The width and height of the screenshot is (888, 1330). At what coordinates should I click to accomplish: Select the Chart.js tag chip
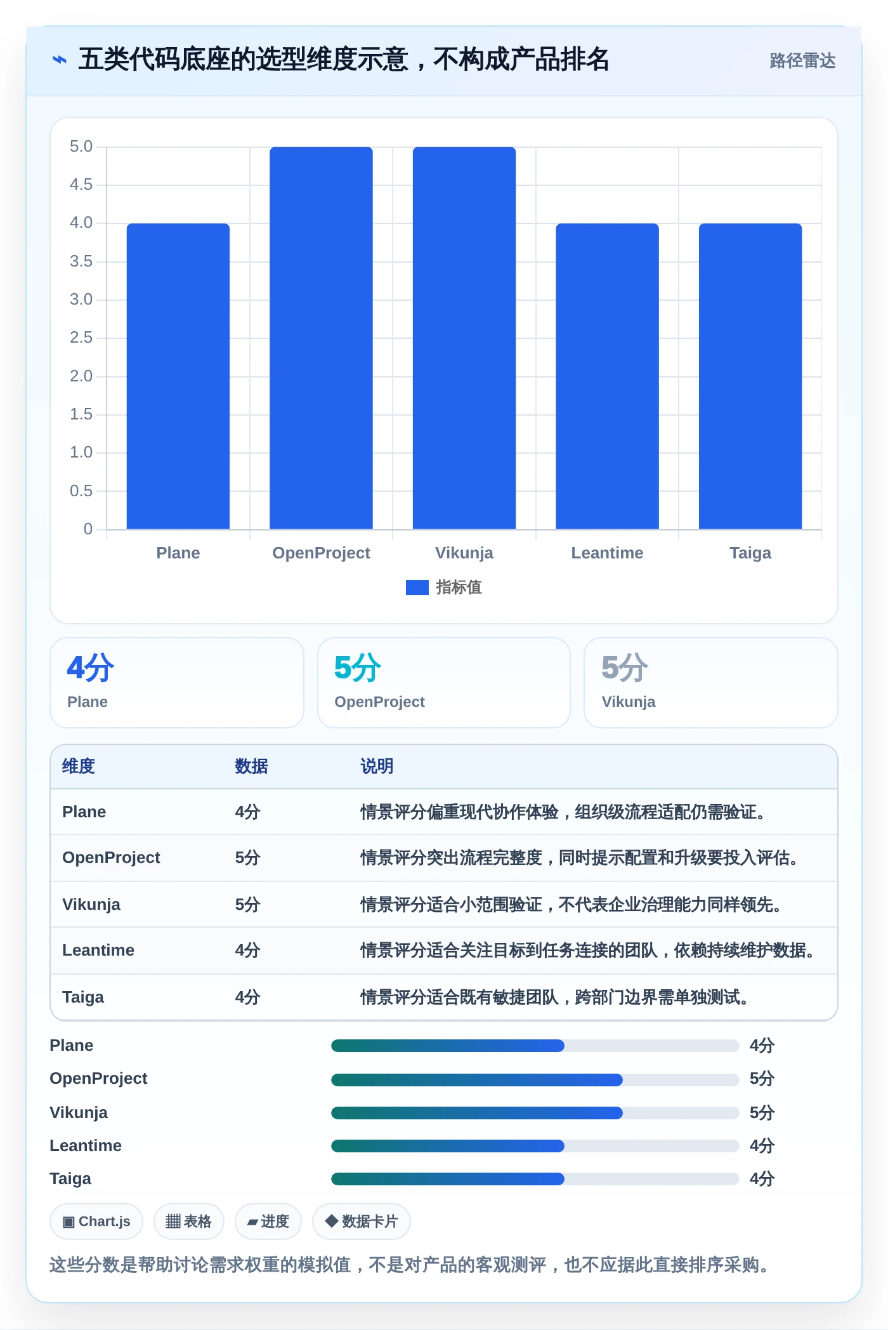[x=96, y=1221]
